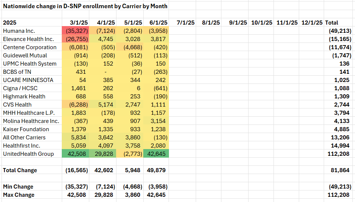Select the 'Kaiser Foundation' row label
The height and width of the screenshot is (202, 355).
(32, 129)
